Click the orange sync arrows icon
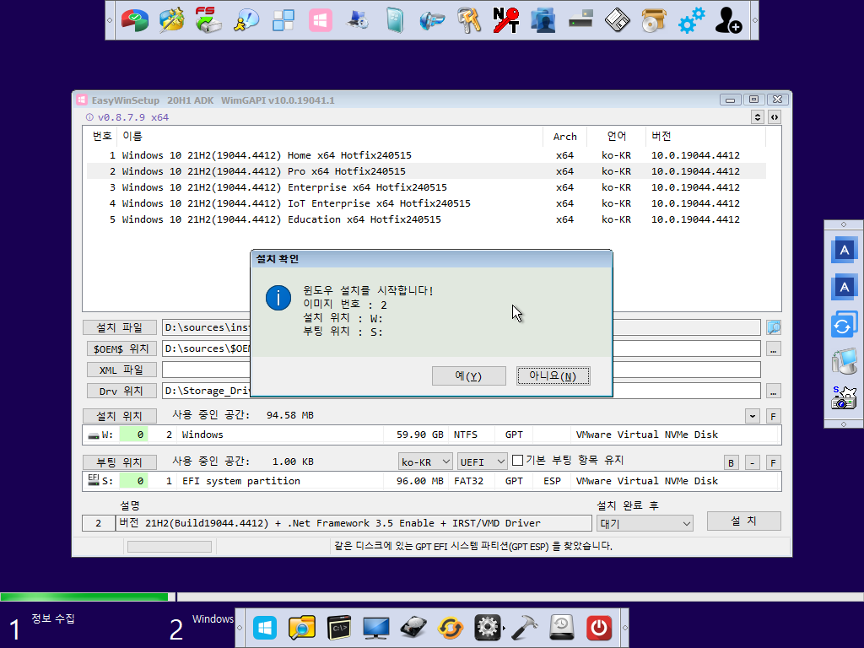Screen dimensions: 864x648 click(x=451, y=628)
